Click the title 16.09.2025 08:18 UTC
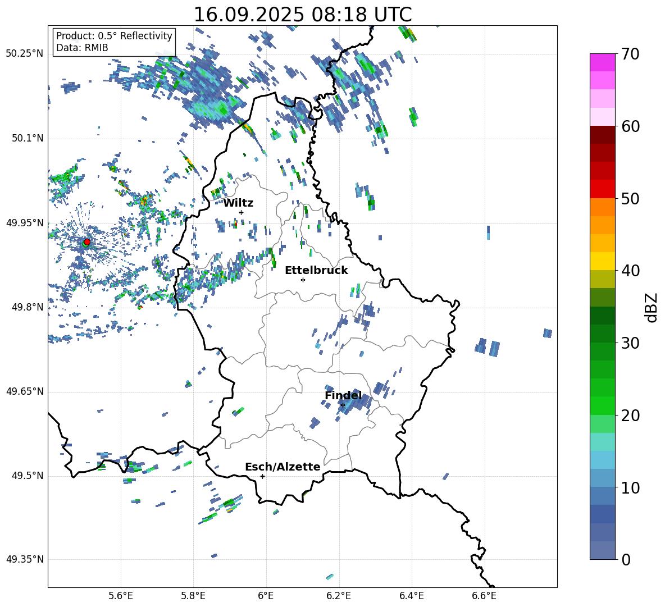The image size is (665, 607). click(x=302, y=15)
